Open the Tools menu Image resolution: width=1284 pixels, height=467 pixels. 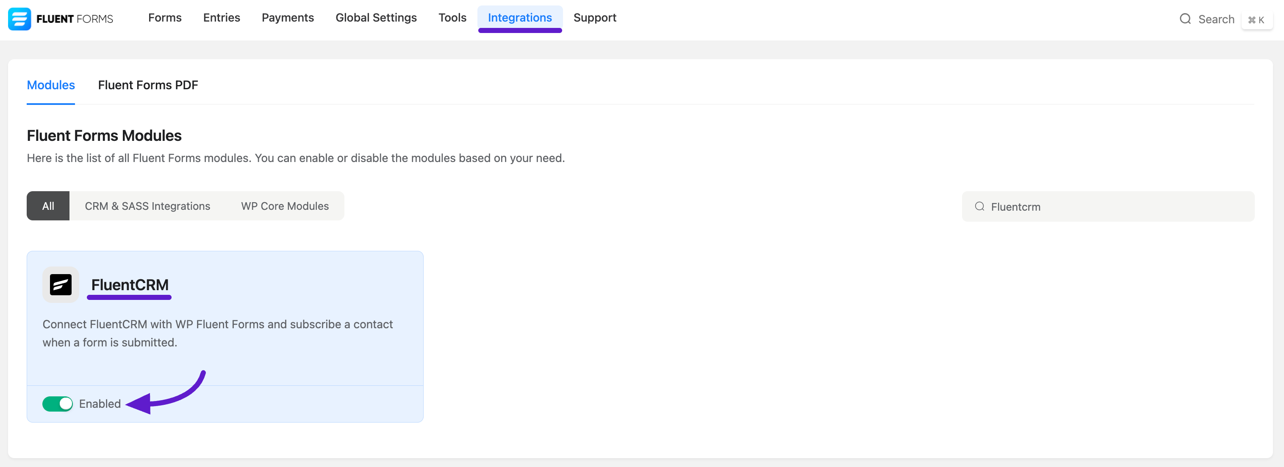452,18
